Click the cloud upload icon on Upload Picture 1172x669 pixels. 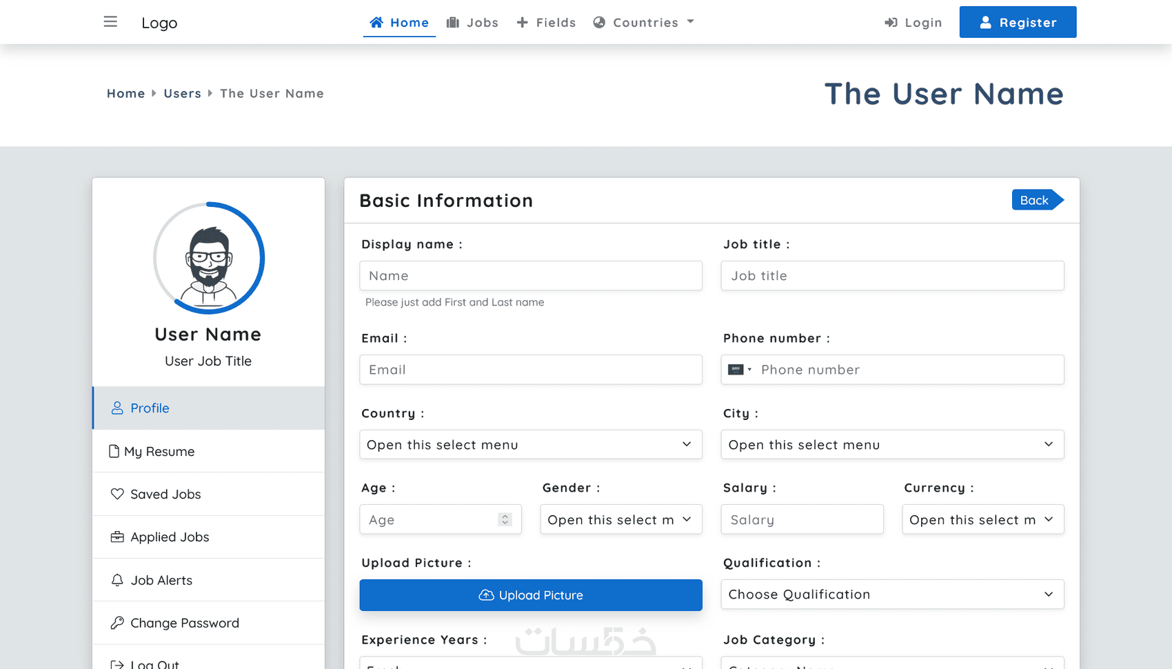click(x=486, y=595)
